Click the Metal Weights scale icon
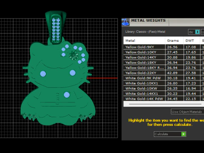Image resolution: width=204 pixels, height=153 pixels. coord(125,22)
